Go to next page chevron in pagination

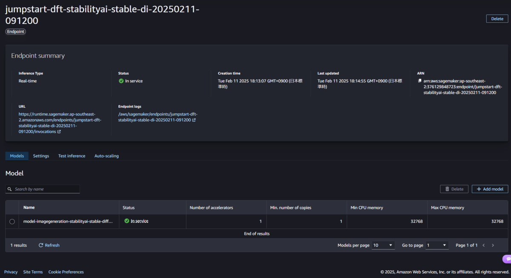pyautogui.click(x=493, y=245)
